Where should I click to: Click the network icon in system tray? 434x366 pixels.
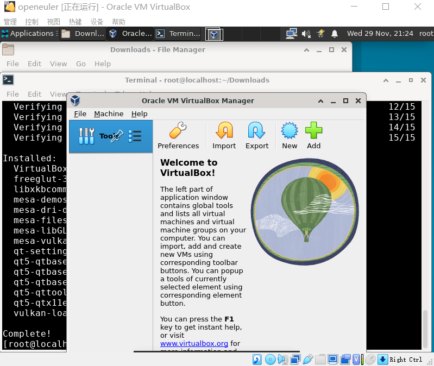click(x=292, y=34)
